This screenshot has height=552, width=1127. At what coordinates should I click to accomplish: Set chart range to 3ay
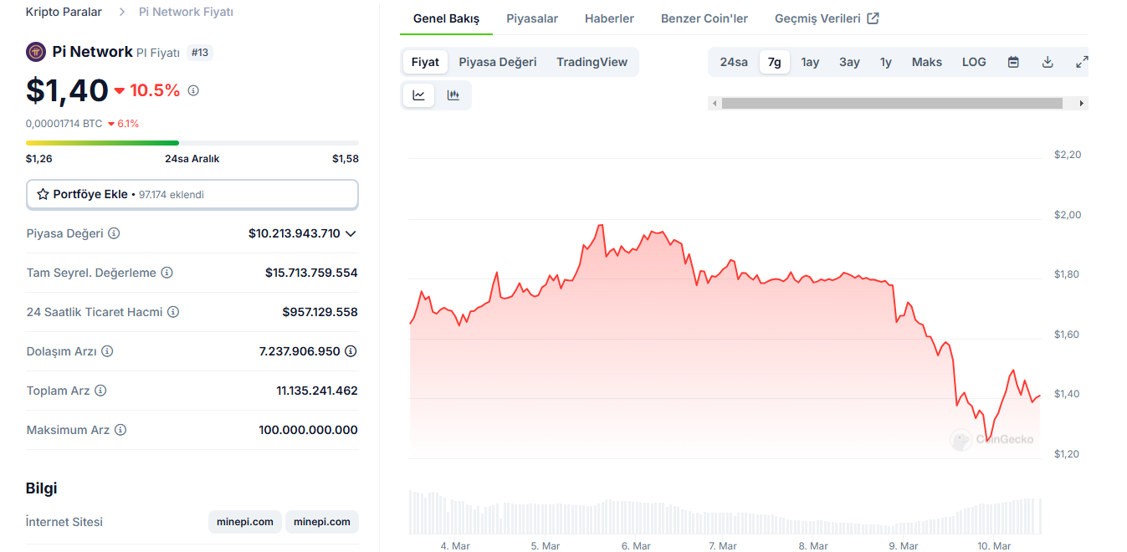849,62
